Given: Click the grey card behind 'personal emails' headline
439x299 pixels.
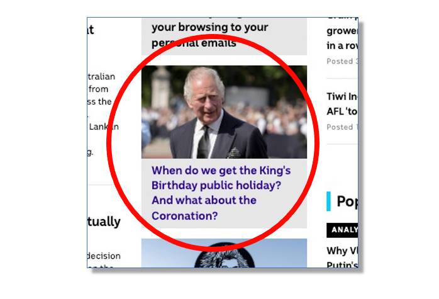Looking at the screenshot, I should click(x=224, y=37).
